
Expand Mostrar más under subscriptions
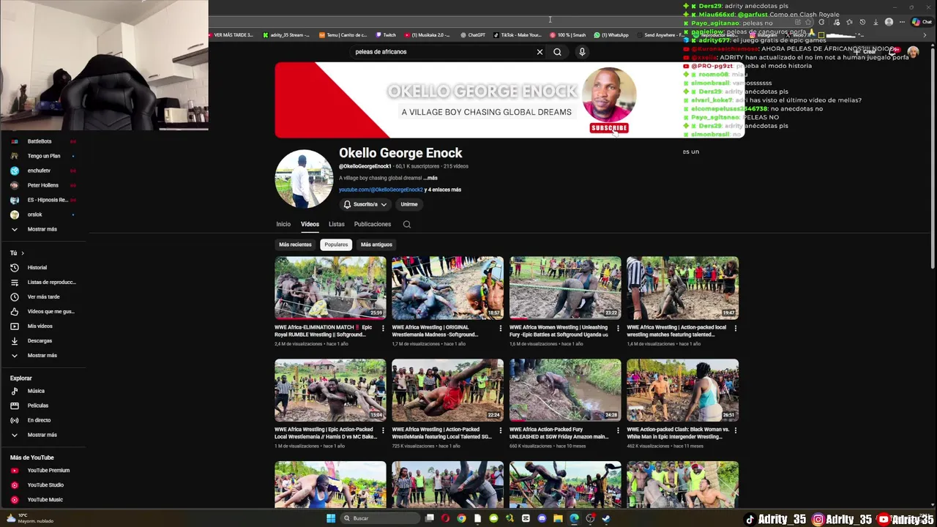click(x=42, y=229)
